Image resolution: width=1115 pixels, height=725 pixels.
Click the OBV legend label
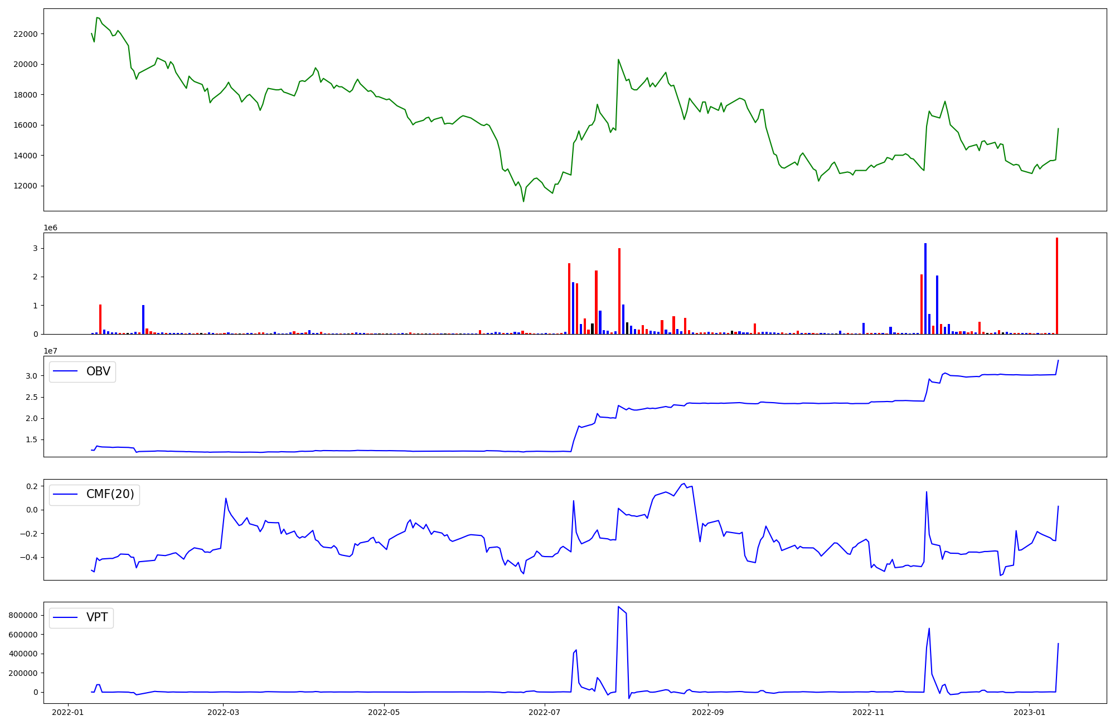tap(98, 371)
